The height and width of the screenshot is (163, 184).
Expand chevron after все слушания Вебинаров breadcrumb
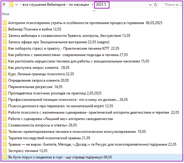[92, 5]
